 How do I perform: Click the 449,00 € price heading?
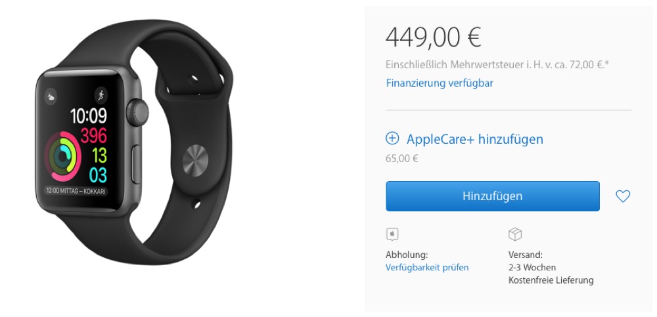(433, 37)
